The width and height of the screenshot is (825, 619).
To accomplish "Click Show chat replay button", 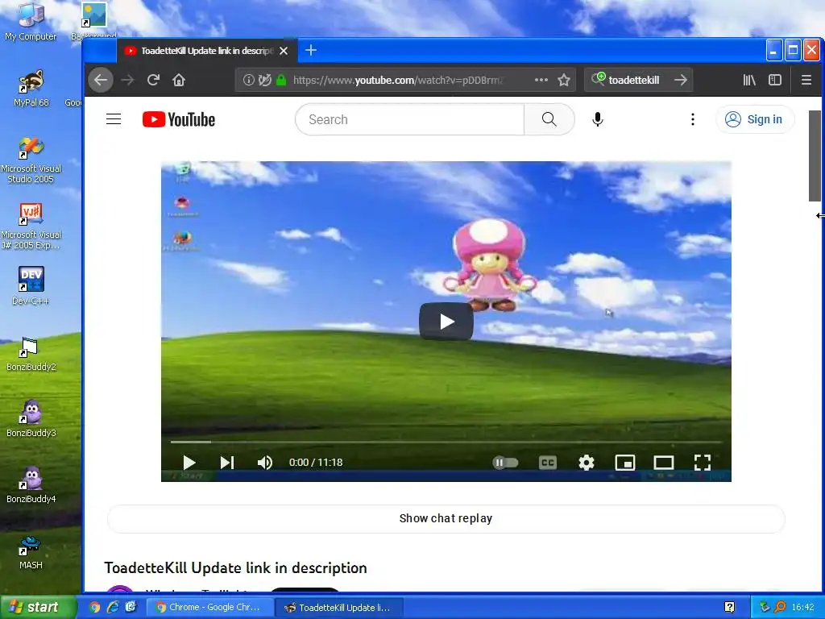I will click(446, 518).
